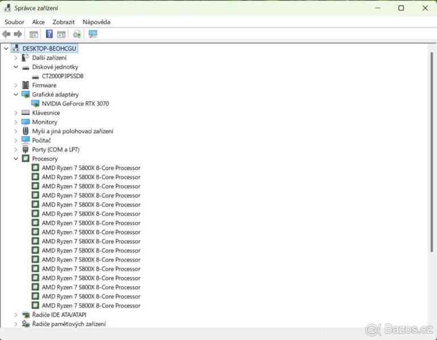
Task: Go forward using the right arrow toolbar icon
Action: click(18, 34)
